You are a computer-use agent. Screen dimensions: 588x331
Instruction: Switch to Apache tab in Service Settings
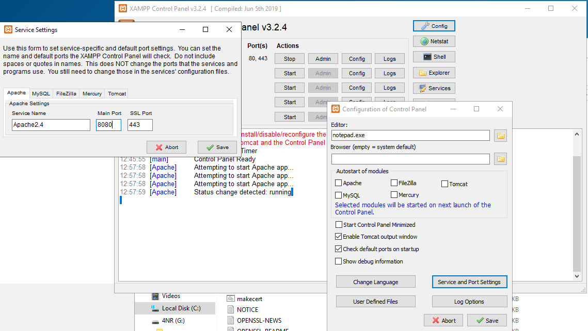pyautogui.click(x=17, y=93)
